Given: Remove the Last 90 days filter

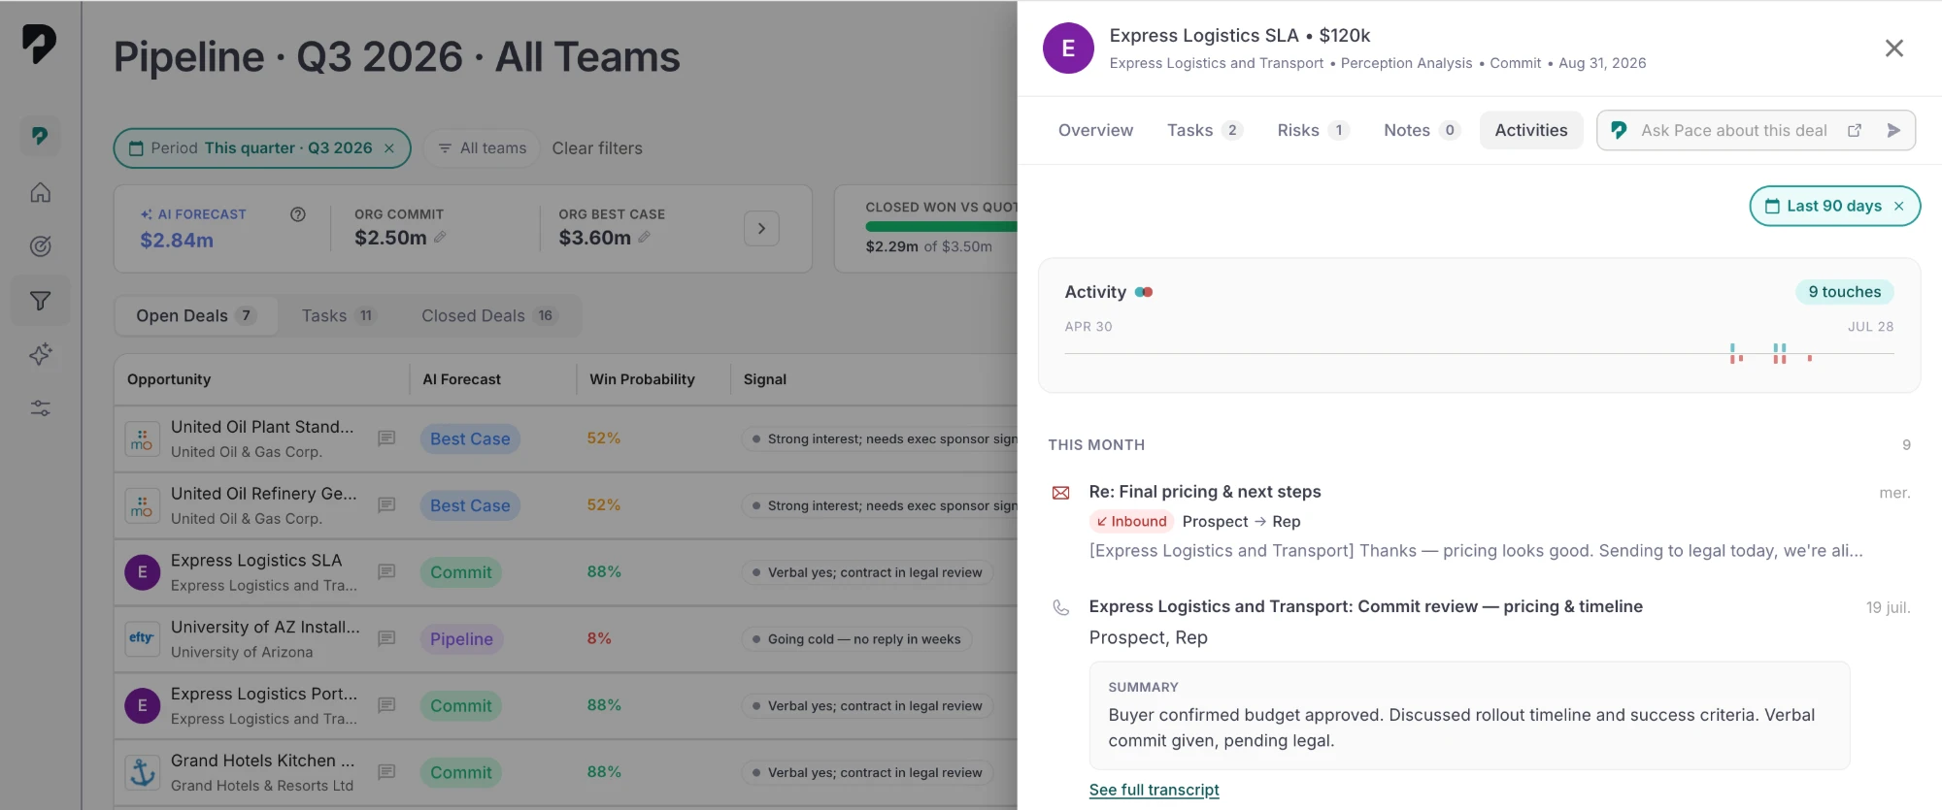Looking at the screenshot, I should 1899,207.
